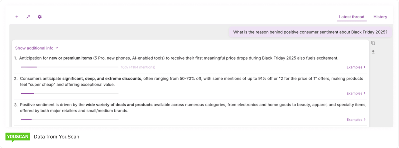Switch to the Latest thread tab

[x=352, y=17]
